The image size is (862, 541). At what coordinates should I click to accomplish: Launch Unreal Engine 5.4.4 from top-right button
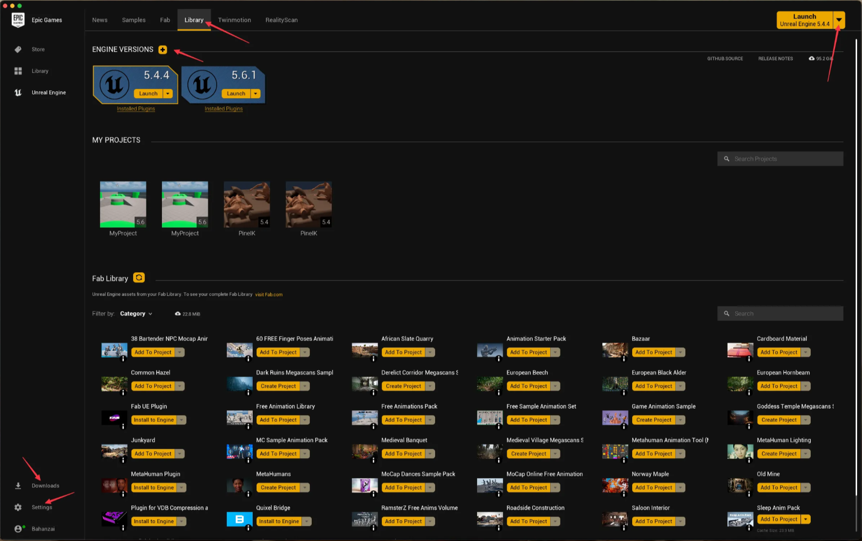click(805, 20)
